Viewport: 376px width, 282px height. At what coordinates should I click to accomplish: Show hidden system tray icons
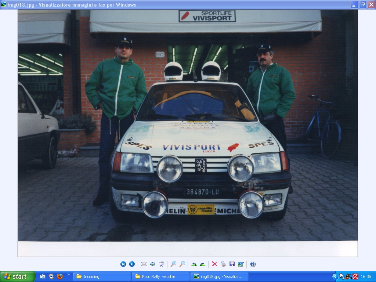click(335, 277)
